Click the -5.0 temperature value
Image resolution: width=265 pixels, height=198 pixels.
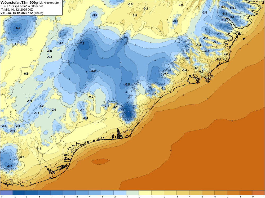232,8
